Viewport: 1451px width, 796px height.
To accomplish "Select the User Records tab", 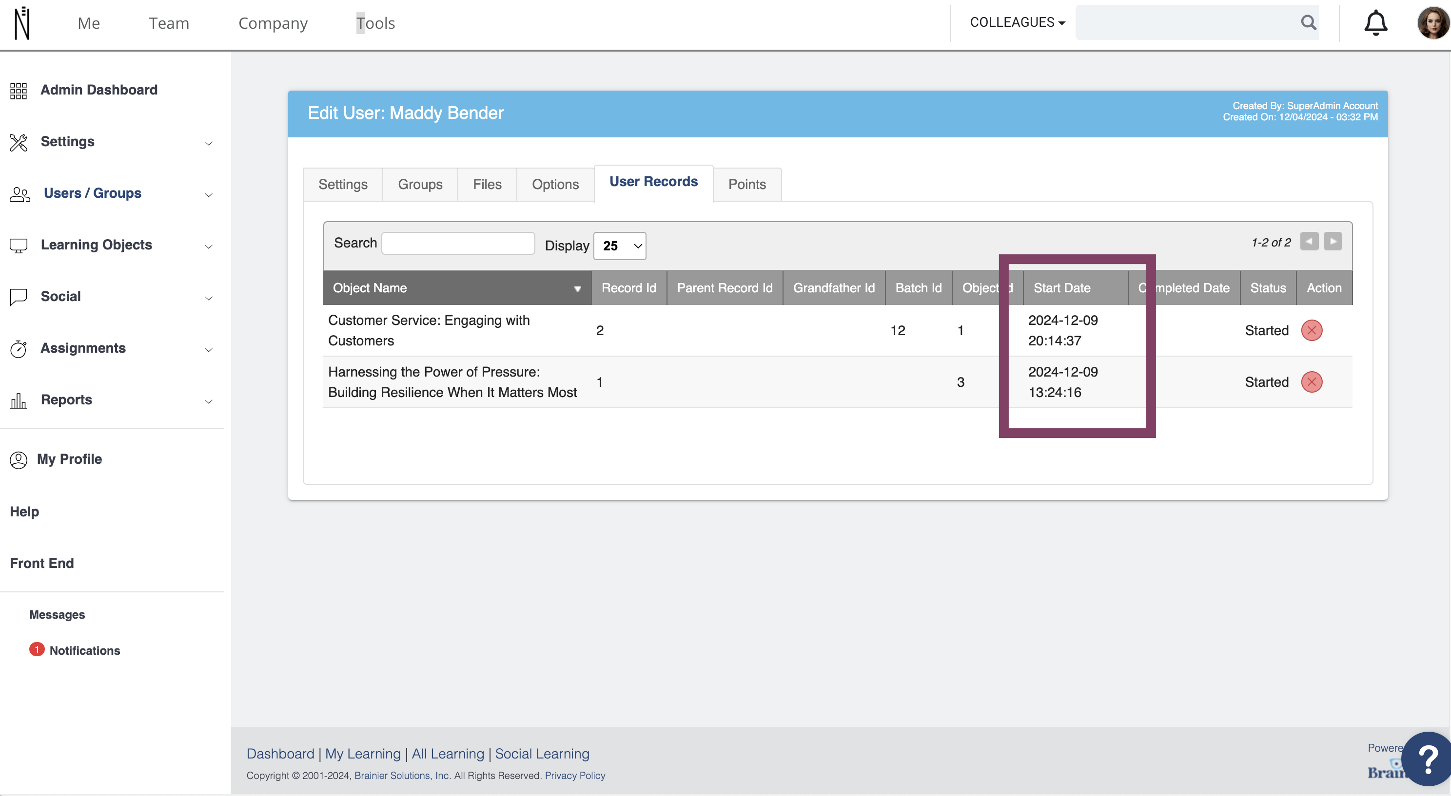I will pos(653,182).
